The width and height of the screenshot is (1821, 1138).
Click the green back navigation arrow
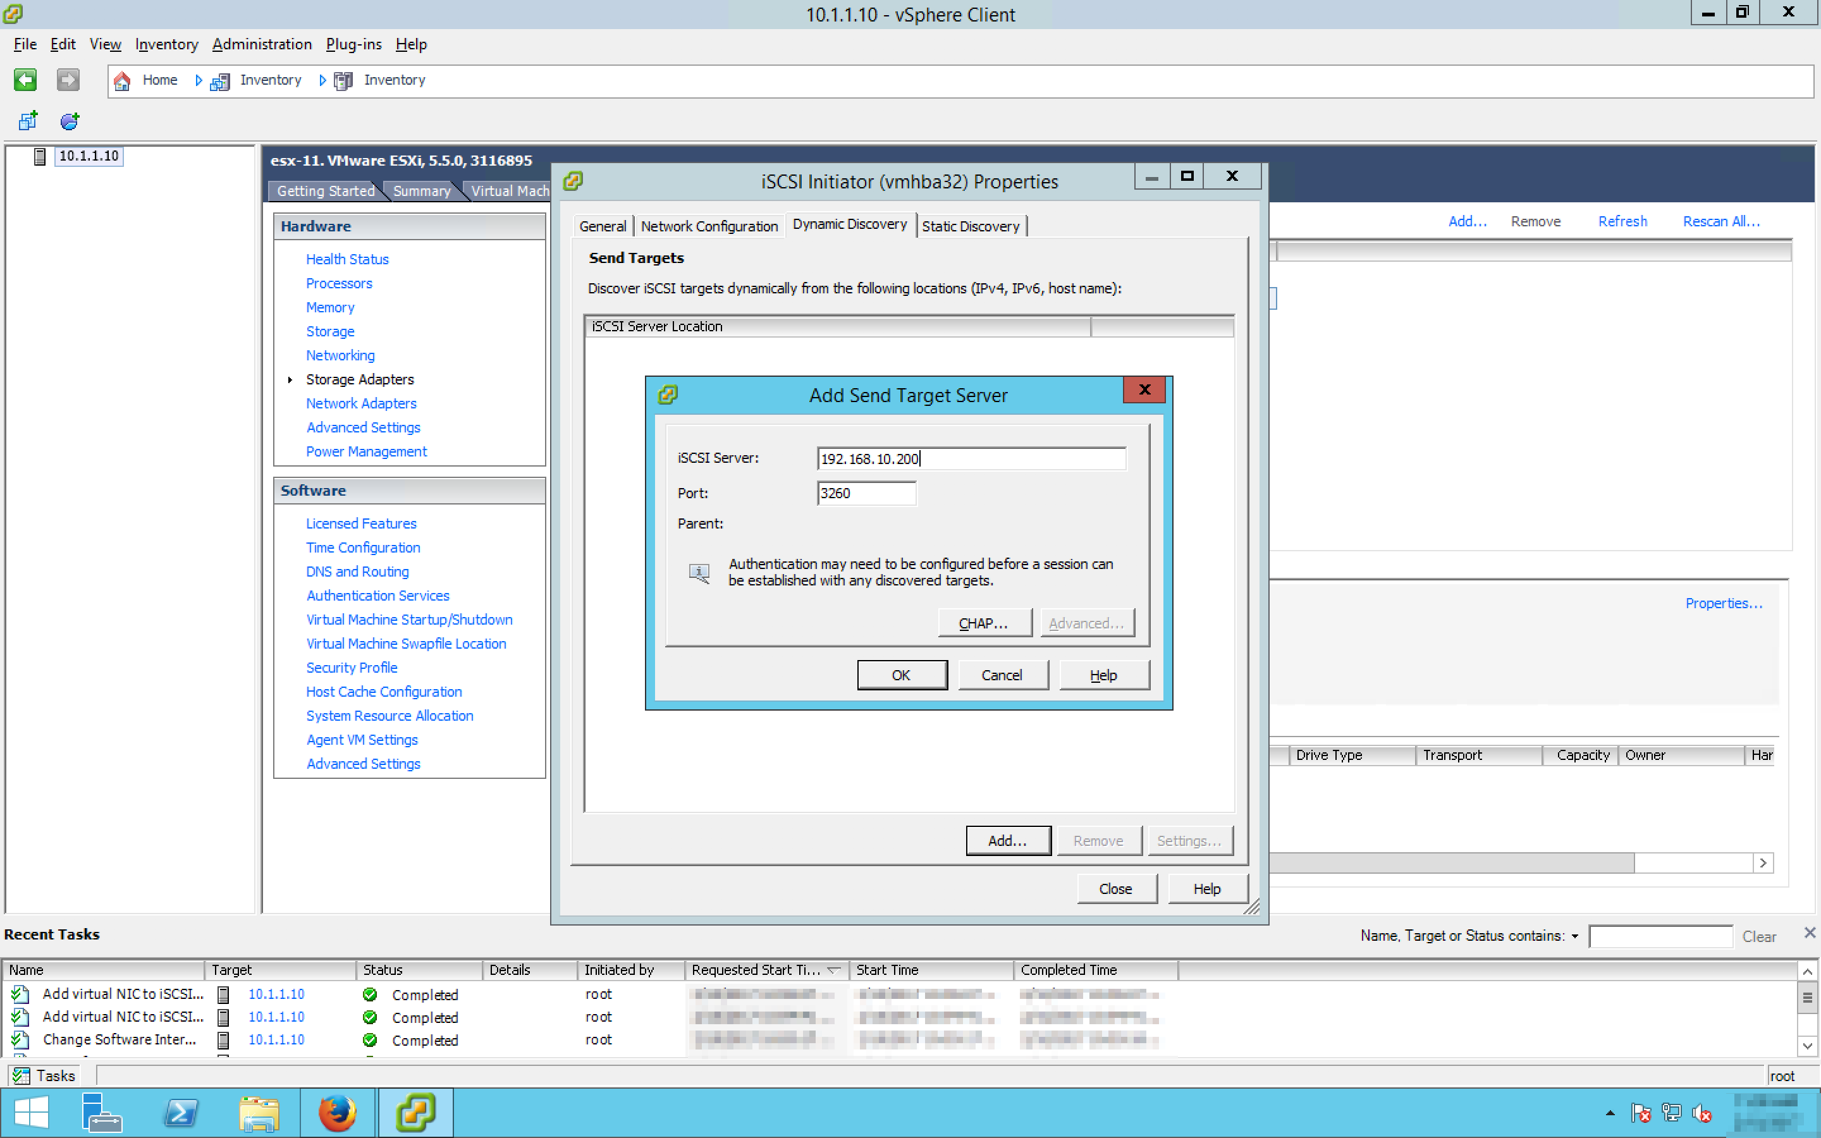[x=25, y=79]
